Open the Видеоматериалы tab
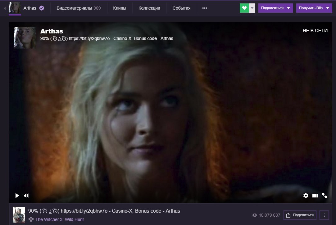336x225 pixels. 79,8
